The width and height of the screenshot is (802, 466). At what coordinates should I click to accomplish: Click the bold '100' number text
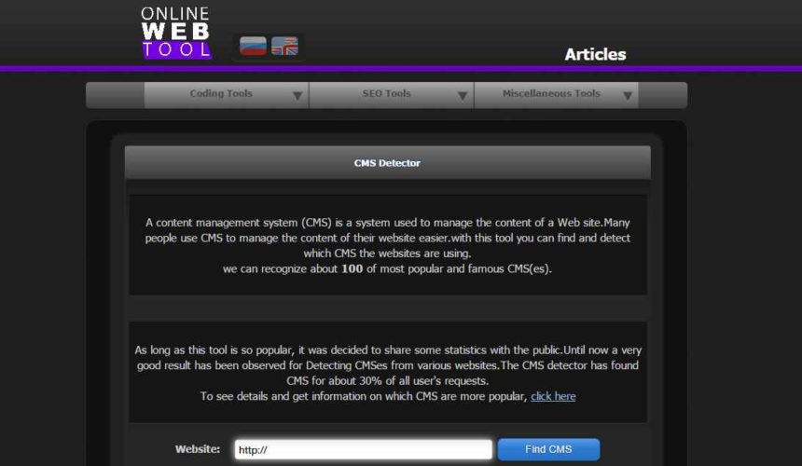coord(352,268)
